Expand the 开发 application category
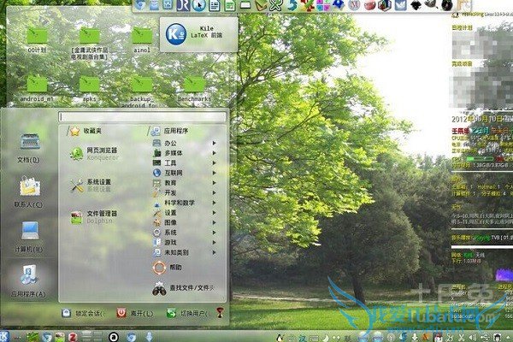The height and width of the screenshot is (342, 513). [184, 192]
